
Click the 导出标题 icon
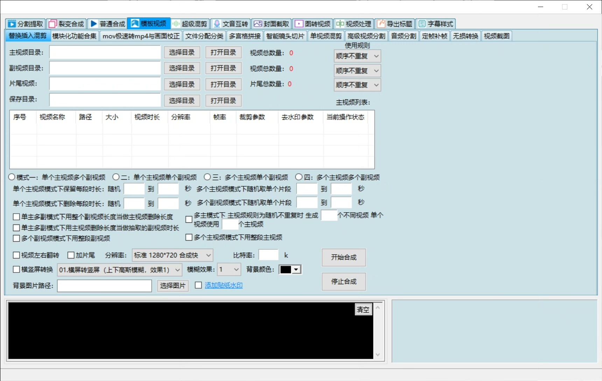pos(381,24)
